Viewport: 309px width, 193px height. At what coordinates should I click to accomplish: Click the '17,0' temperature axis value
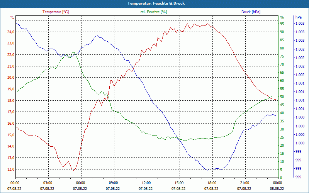click(11, 112)
